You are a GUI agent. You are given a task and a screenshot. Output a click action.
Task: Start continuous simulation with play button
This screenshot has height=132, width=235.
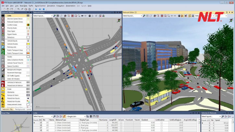coord(36,9)
